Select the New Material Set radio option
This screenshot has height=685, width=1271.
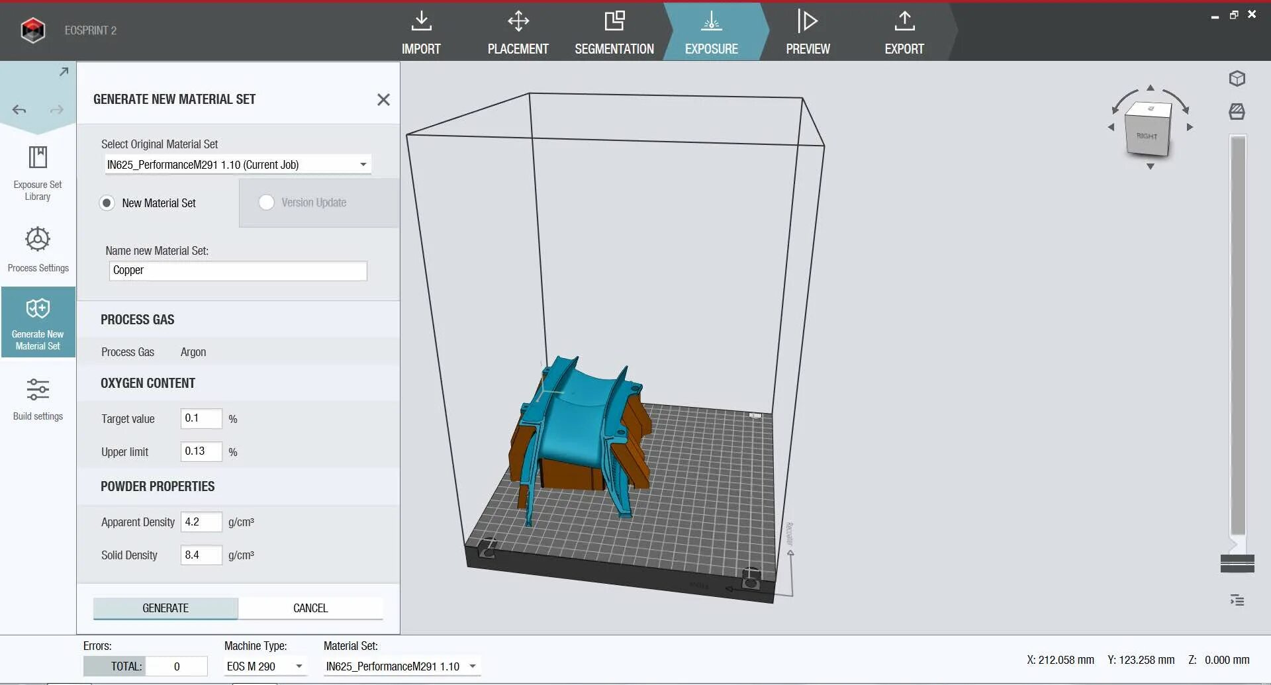click(x=107, y=203)
